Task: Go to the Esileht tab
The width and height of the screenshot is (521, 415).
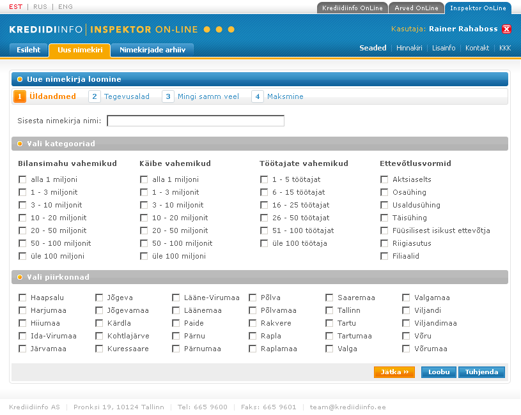Action: pos(29,50)
